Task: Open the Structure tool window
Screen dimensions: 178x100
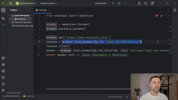Action: [3, 18]
